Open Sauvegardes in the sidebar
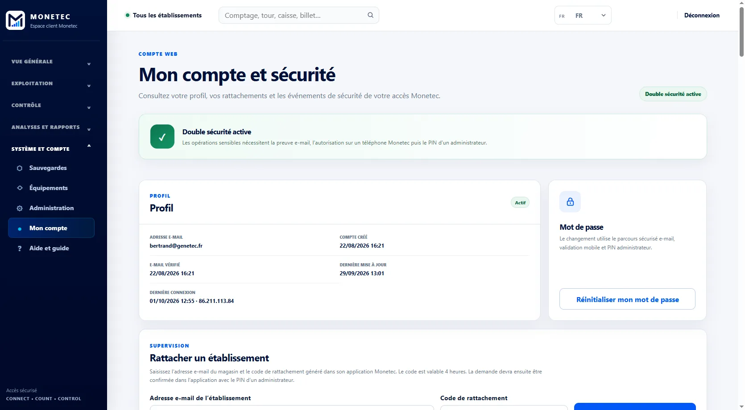 pos(51,168)
